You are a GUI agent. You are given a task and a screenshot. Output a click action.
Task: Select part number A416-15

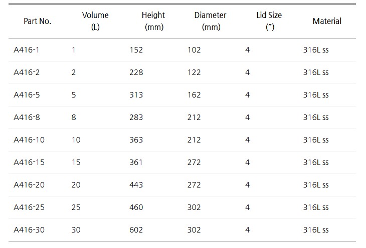click(x=29, y=162)
